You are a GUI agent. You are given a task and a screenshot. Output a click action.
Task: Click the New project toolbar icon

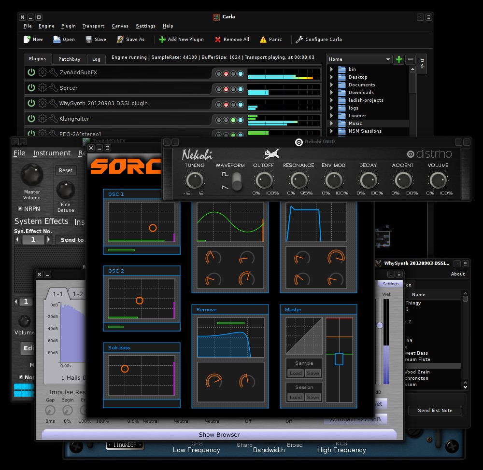27,40
